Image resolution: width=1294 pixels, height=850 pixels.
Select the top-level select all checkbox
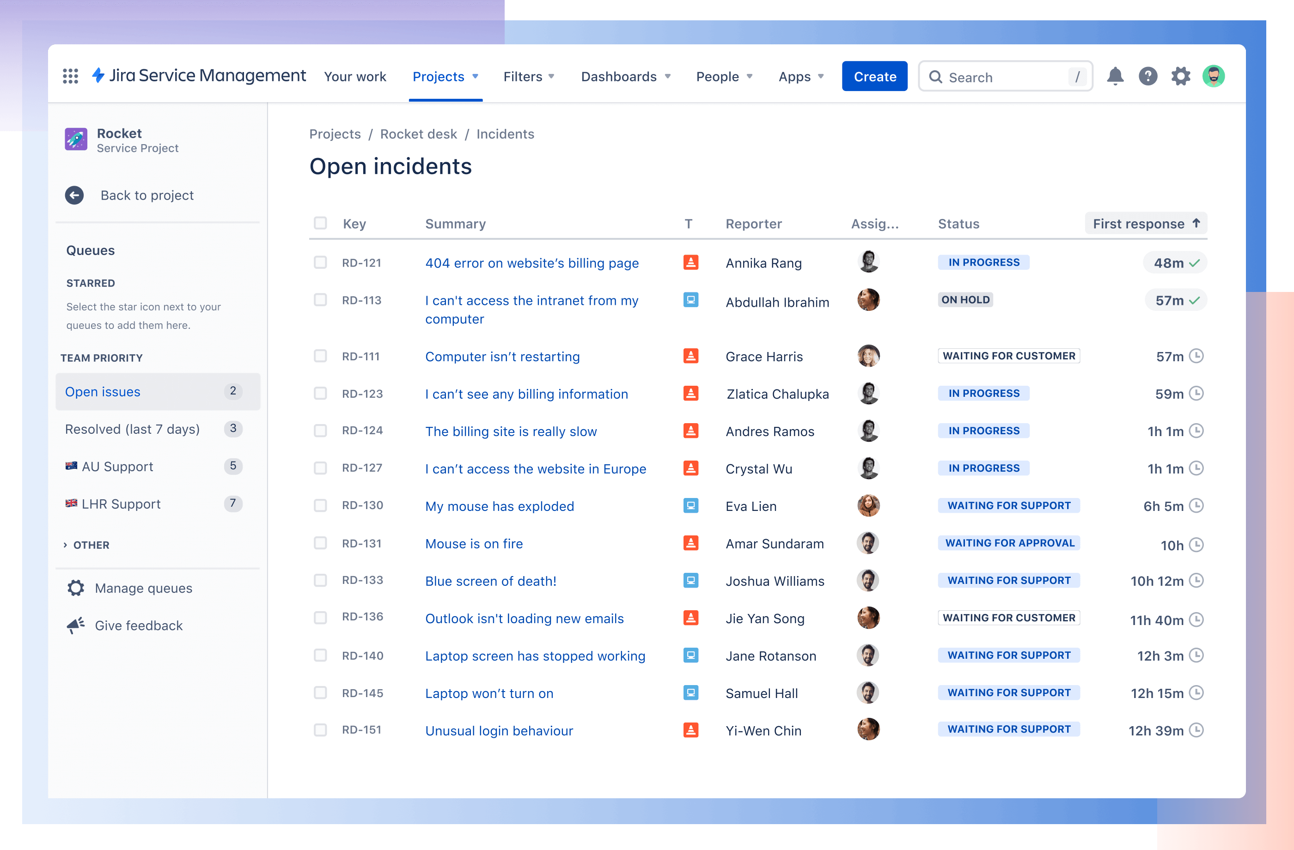(x=322, y=223)
